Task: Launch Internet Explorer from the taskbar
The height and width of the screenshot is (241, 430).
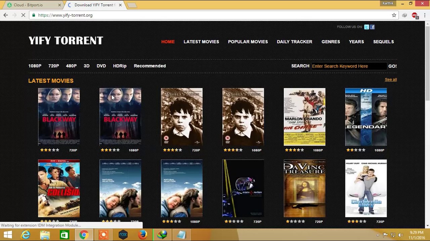Action: [x=26, y=235]
